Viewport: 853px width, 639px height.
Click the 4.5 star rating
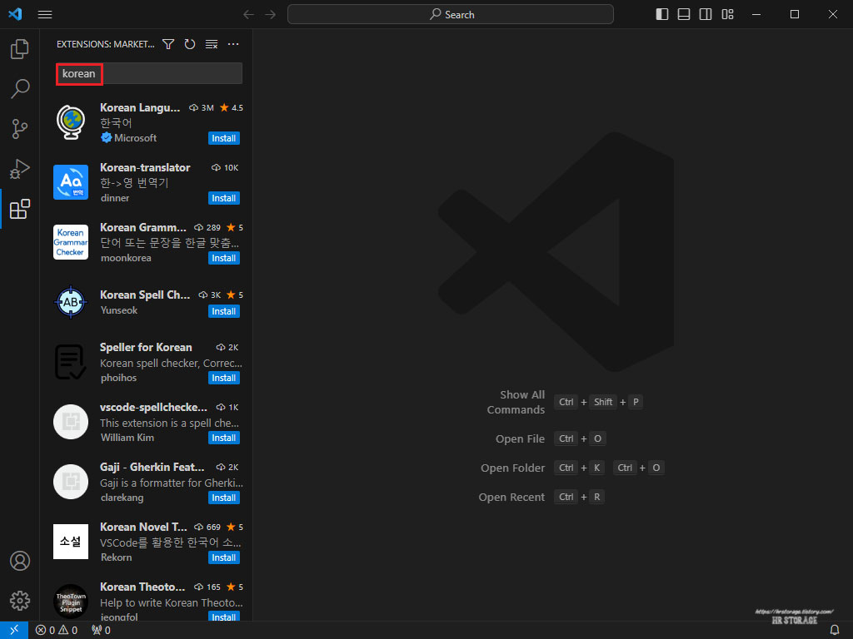click(x=232, y=107)
